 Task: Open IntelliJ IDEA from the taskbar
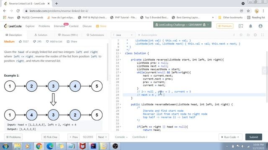[93, 146]
